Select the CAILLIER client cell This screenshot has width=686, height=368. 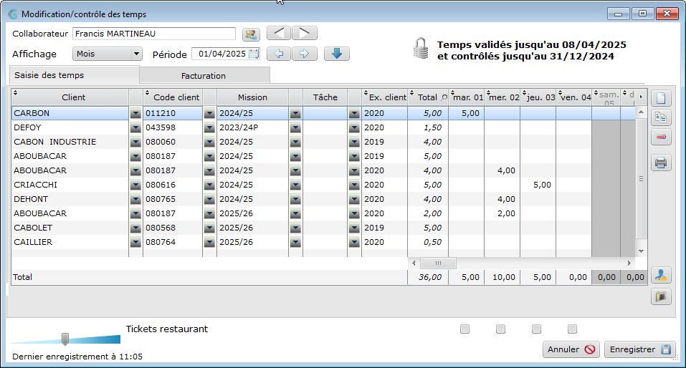70,242
